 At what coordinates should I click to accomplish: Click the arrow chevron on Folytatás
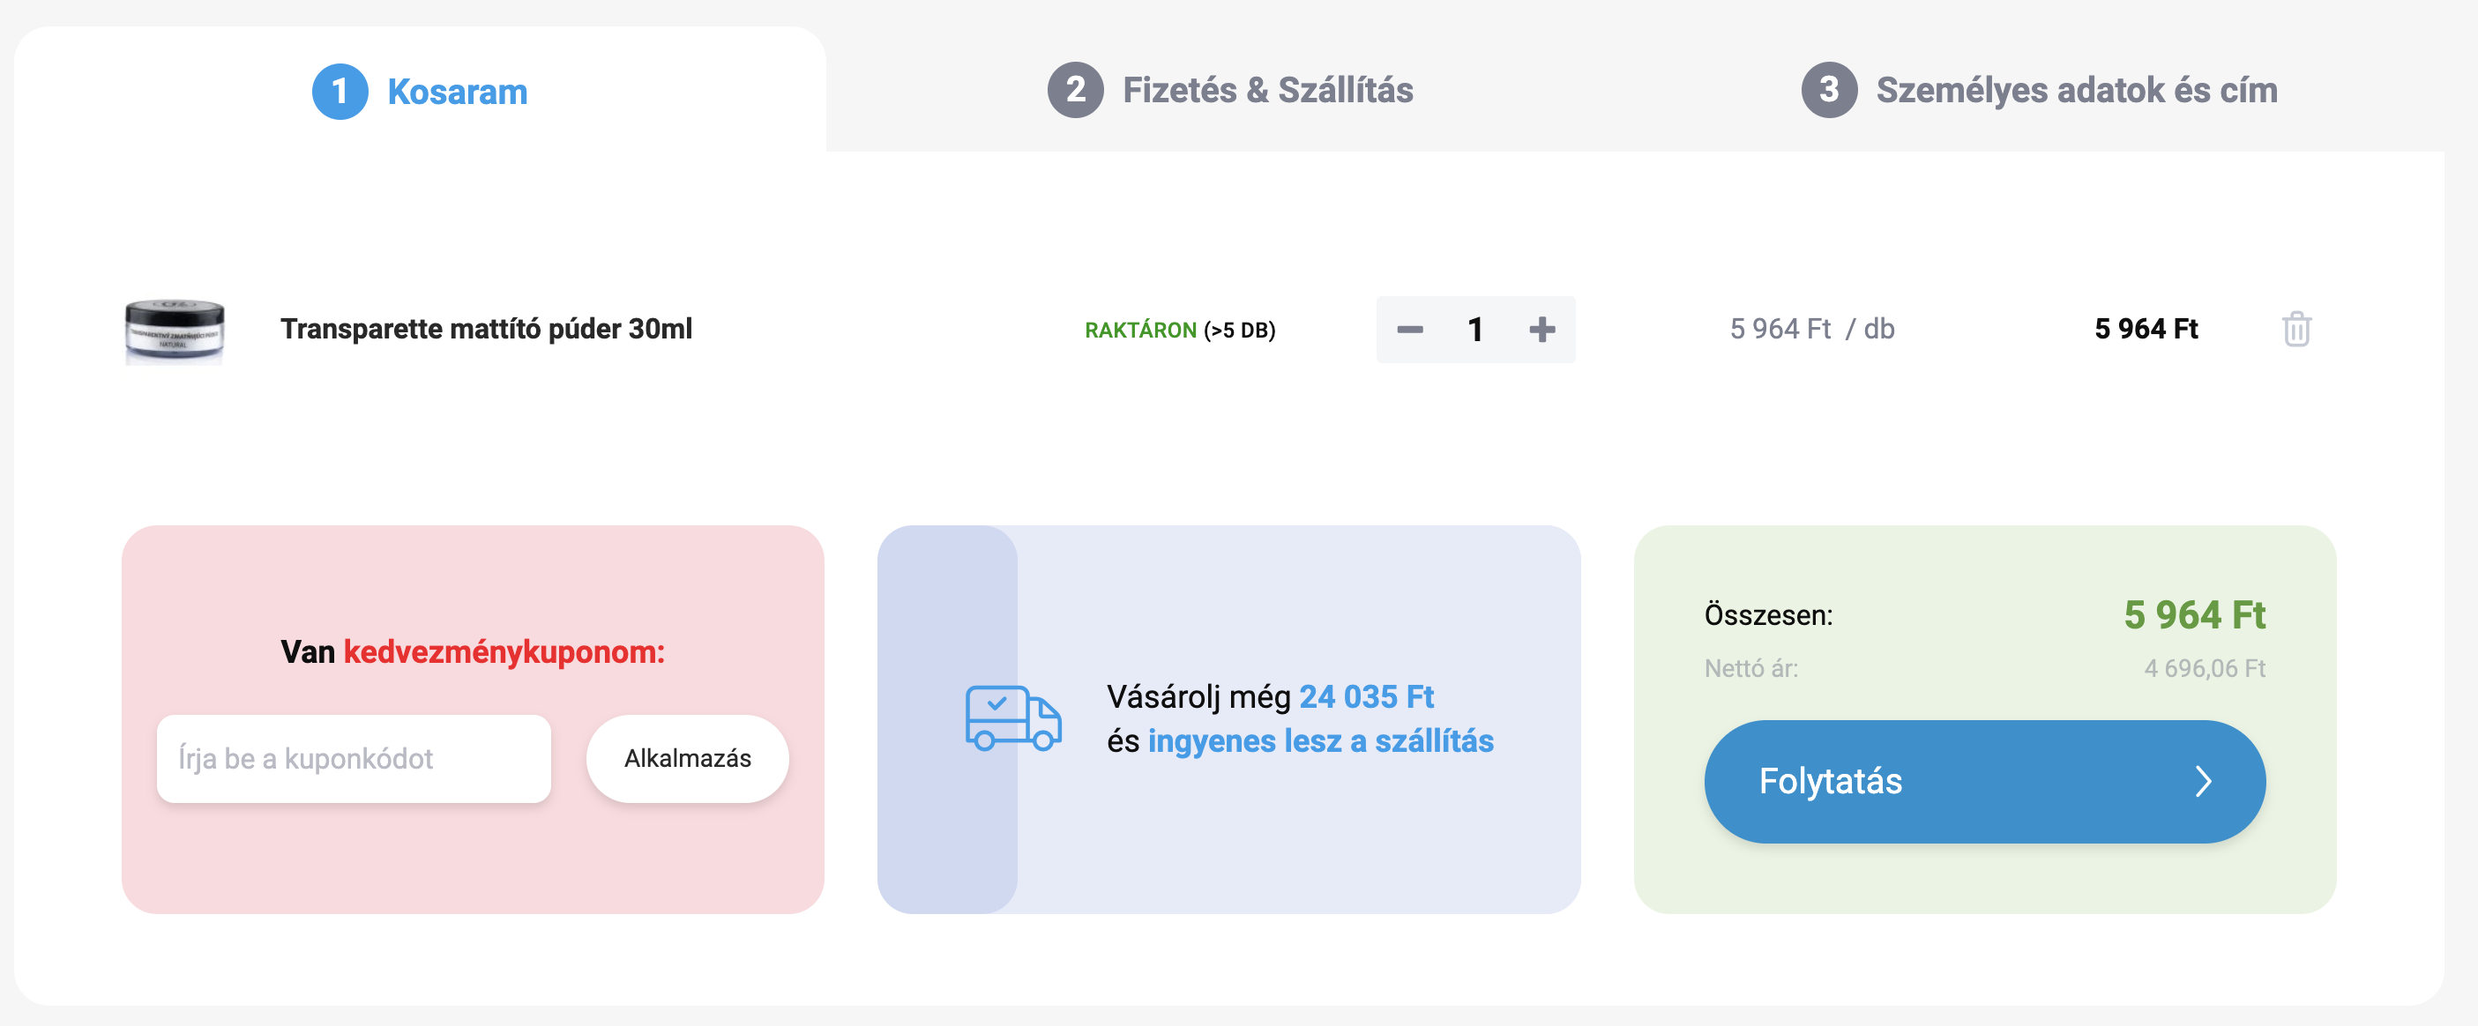[x=2203, y=781]
